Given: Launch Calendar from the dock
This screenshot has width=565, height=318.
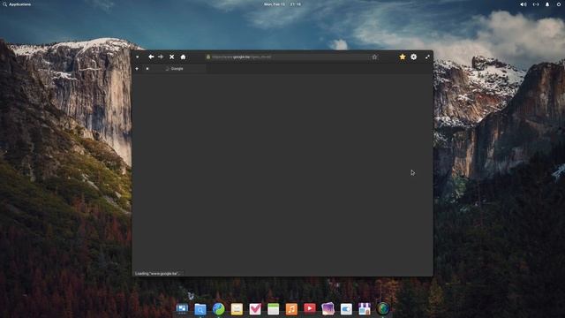Looking at the screenshot, I should tap(273, 309).
